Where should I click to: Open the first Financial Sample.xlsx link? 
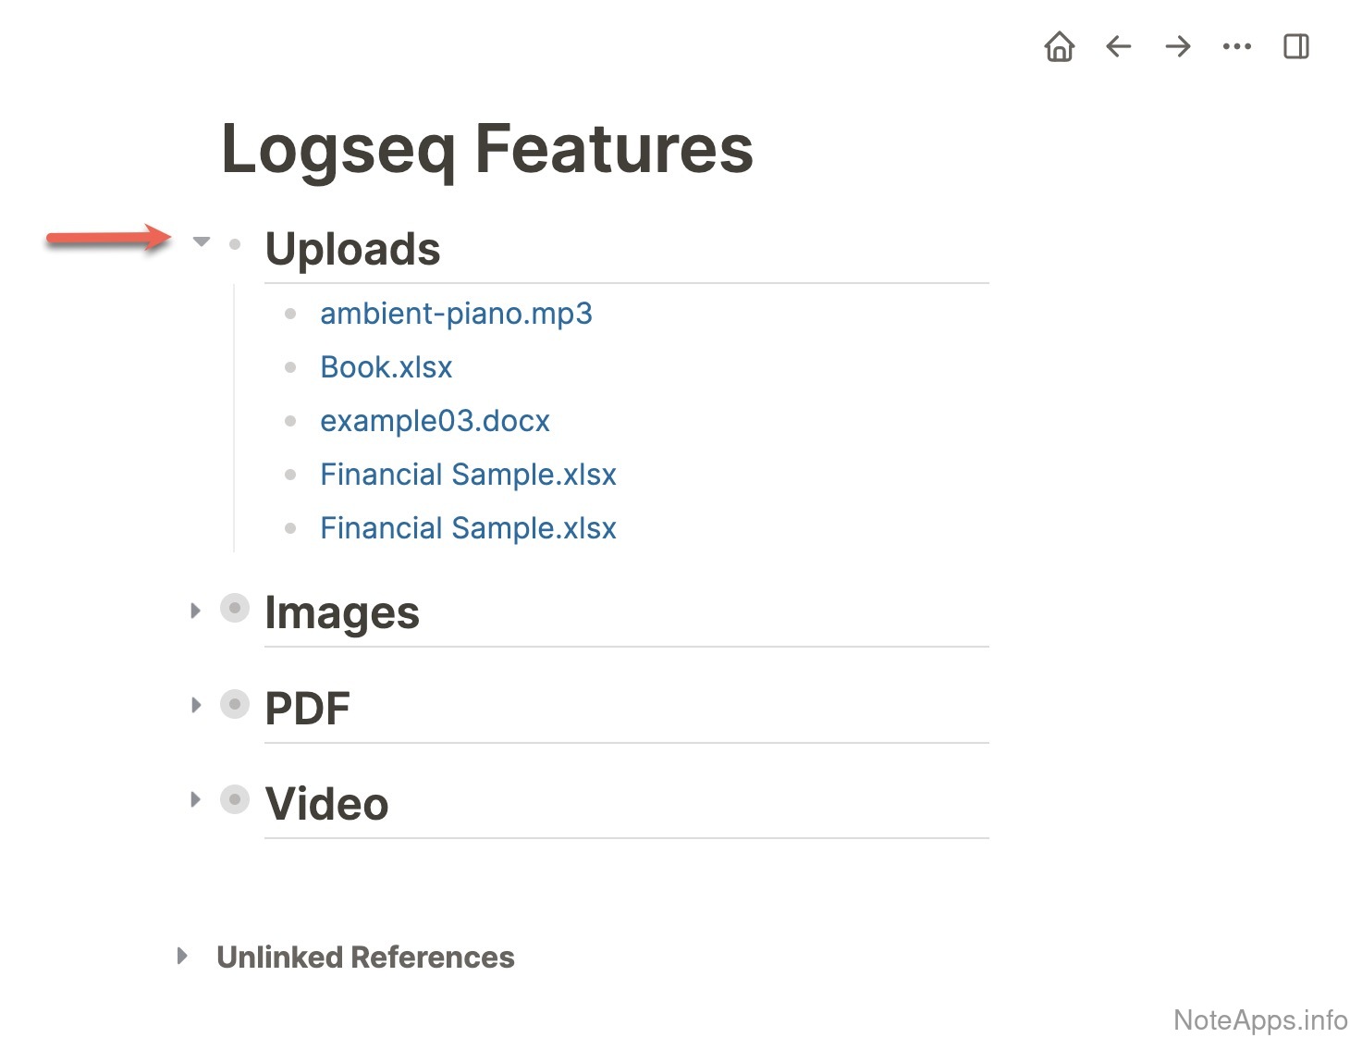click(x=468, y=475)
